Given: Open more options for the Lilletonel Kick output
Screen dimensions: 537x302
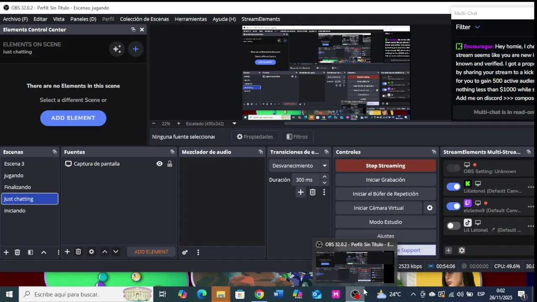Looking at the screenshot, I should (531, 187).
